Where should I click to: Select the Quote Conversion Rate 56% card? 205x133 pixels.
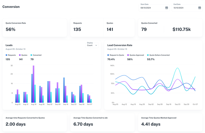tap(34, 27)
